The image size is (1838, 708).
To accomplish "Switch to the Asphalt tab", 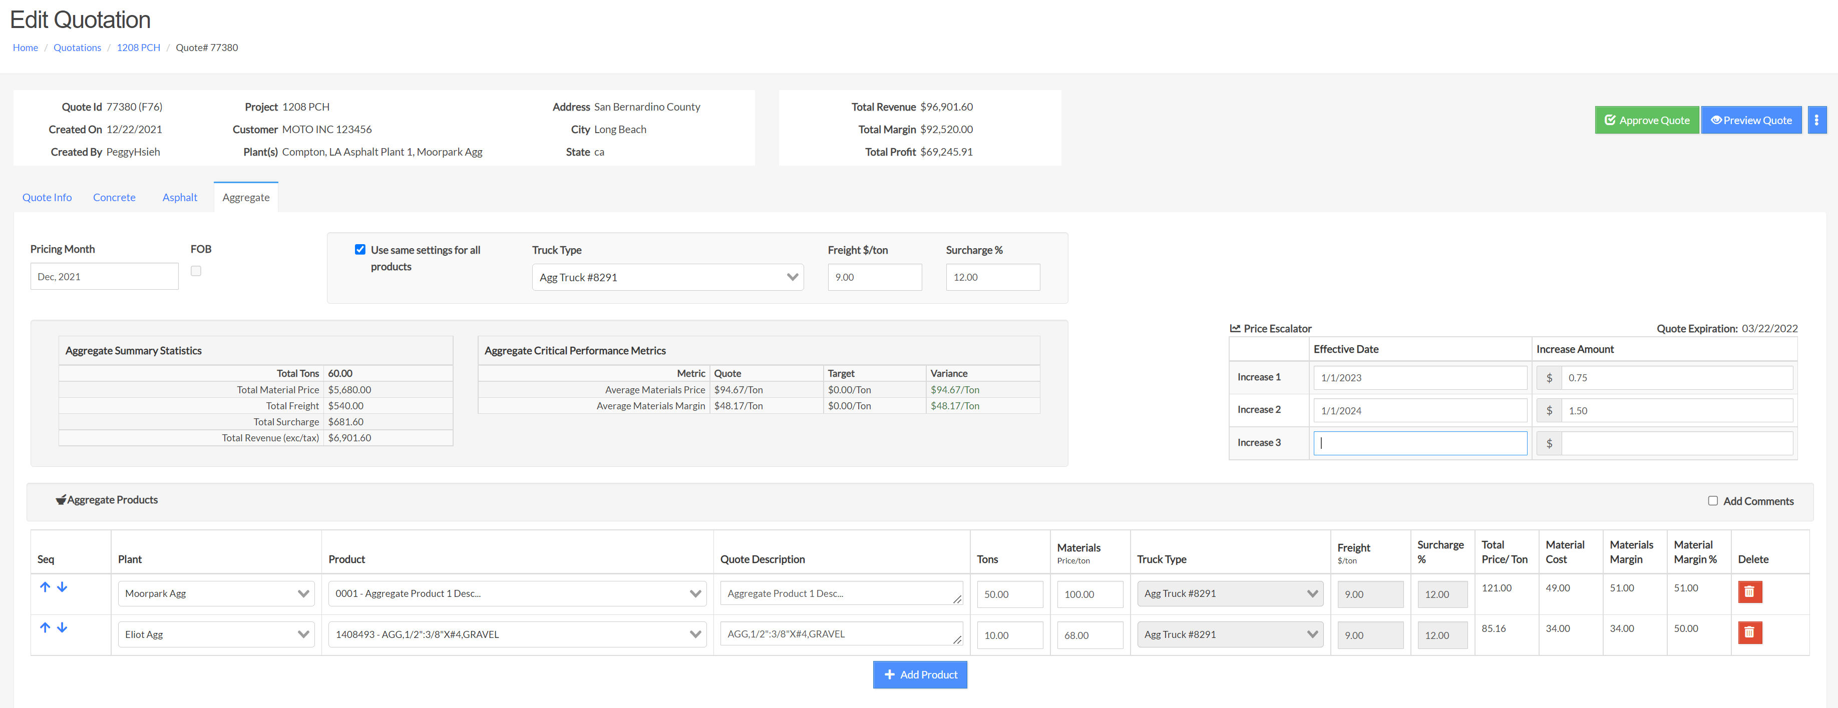I will [180, 198].
